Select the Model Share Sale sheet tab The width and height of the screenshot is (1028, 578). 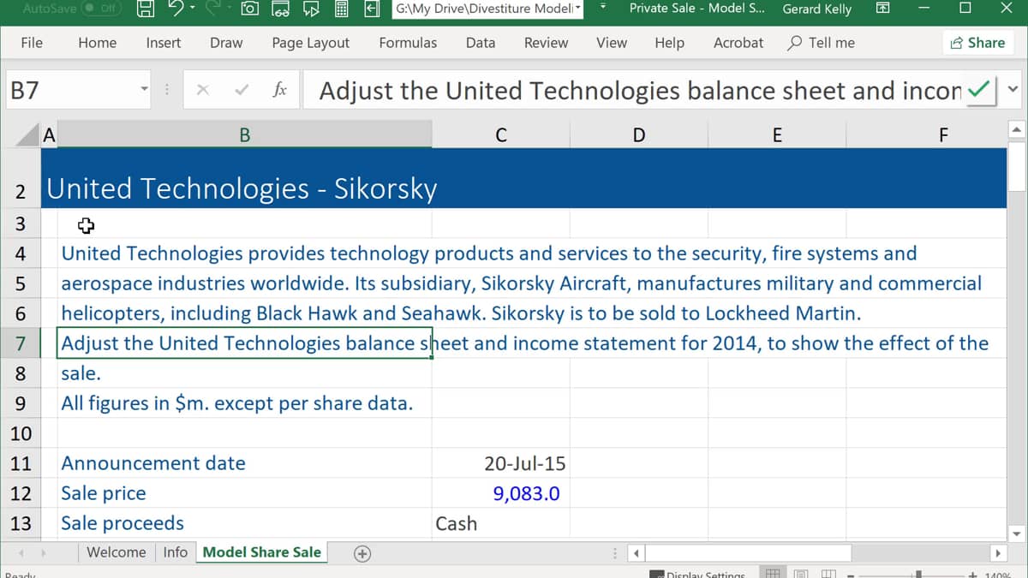pyautogui.click(x=262, y=552)
